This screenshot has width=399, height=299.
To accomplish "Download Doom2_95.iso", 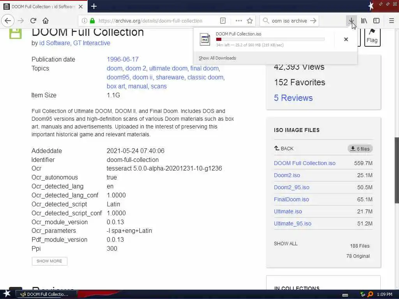I will (x=291, y=187).
